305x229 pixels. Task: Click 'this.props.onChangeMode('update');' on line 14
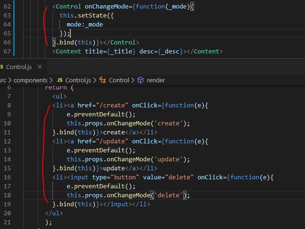tap(128, 159)
